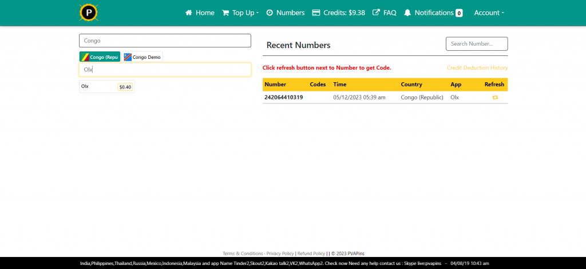Click the $0.40 price badge

[x=125, y=87]
